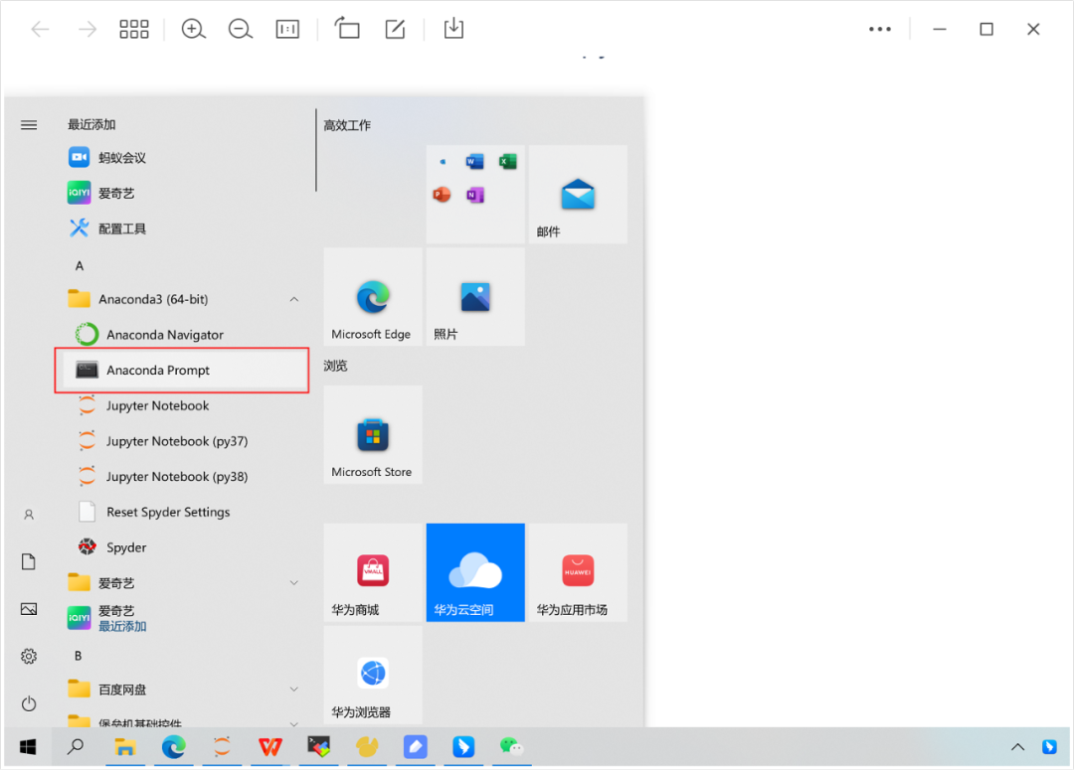
Task: Click the Power button icon
Action: (x=29, y=703)
